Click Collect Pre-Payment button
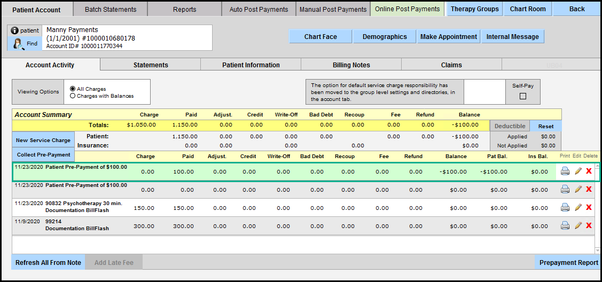602x282 pixels. pos(43,154)
